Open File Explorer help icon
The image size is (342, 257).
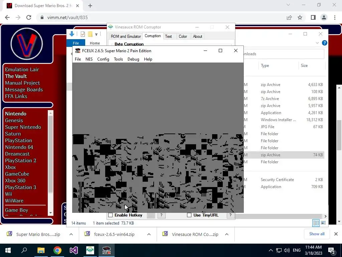click(x=325, y=43)
